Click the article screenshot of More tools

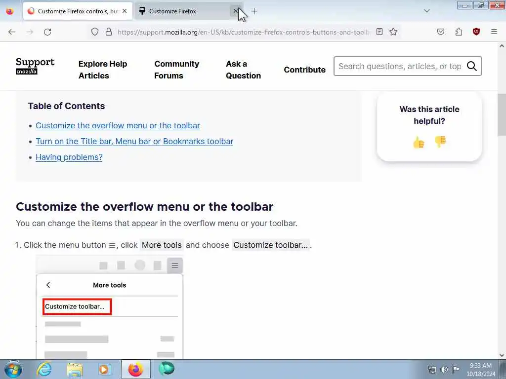pyautogui.click(x=109, y=307)
